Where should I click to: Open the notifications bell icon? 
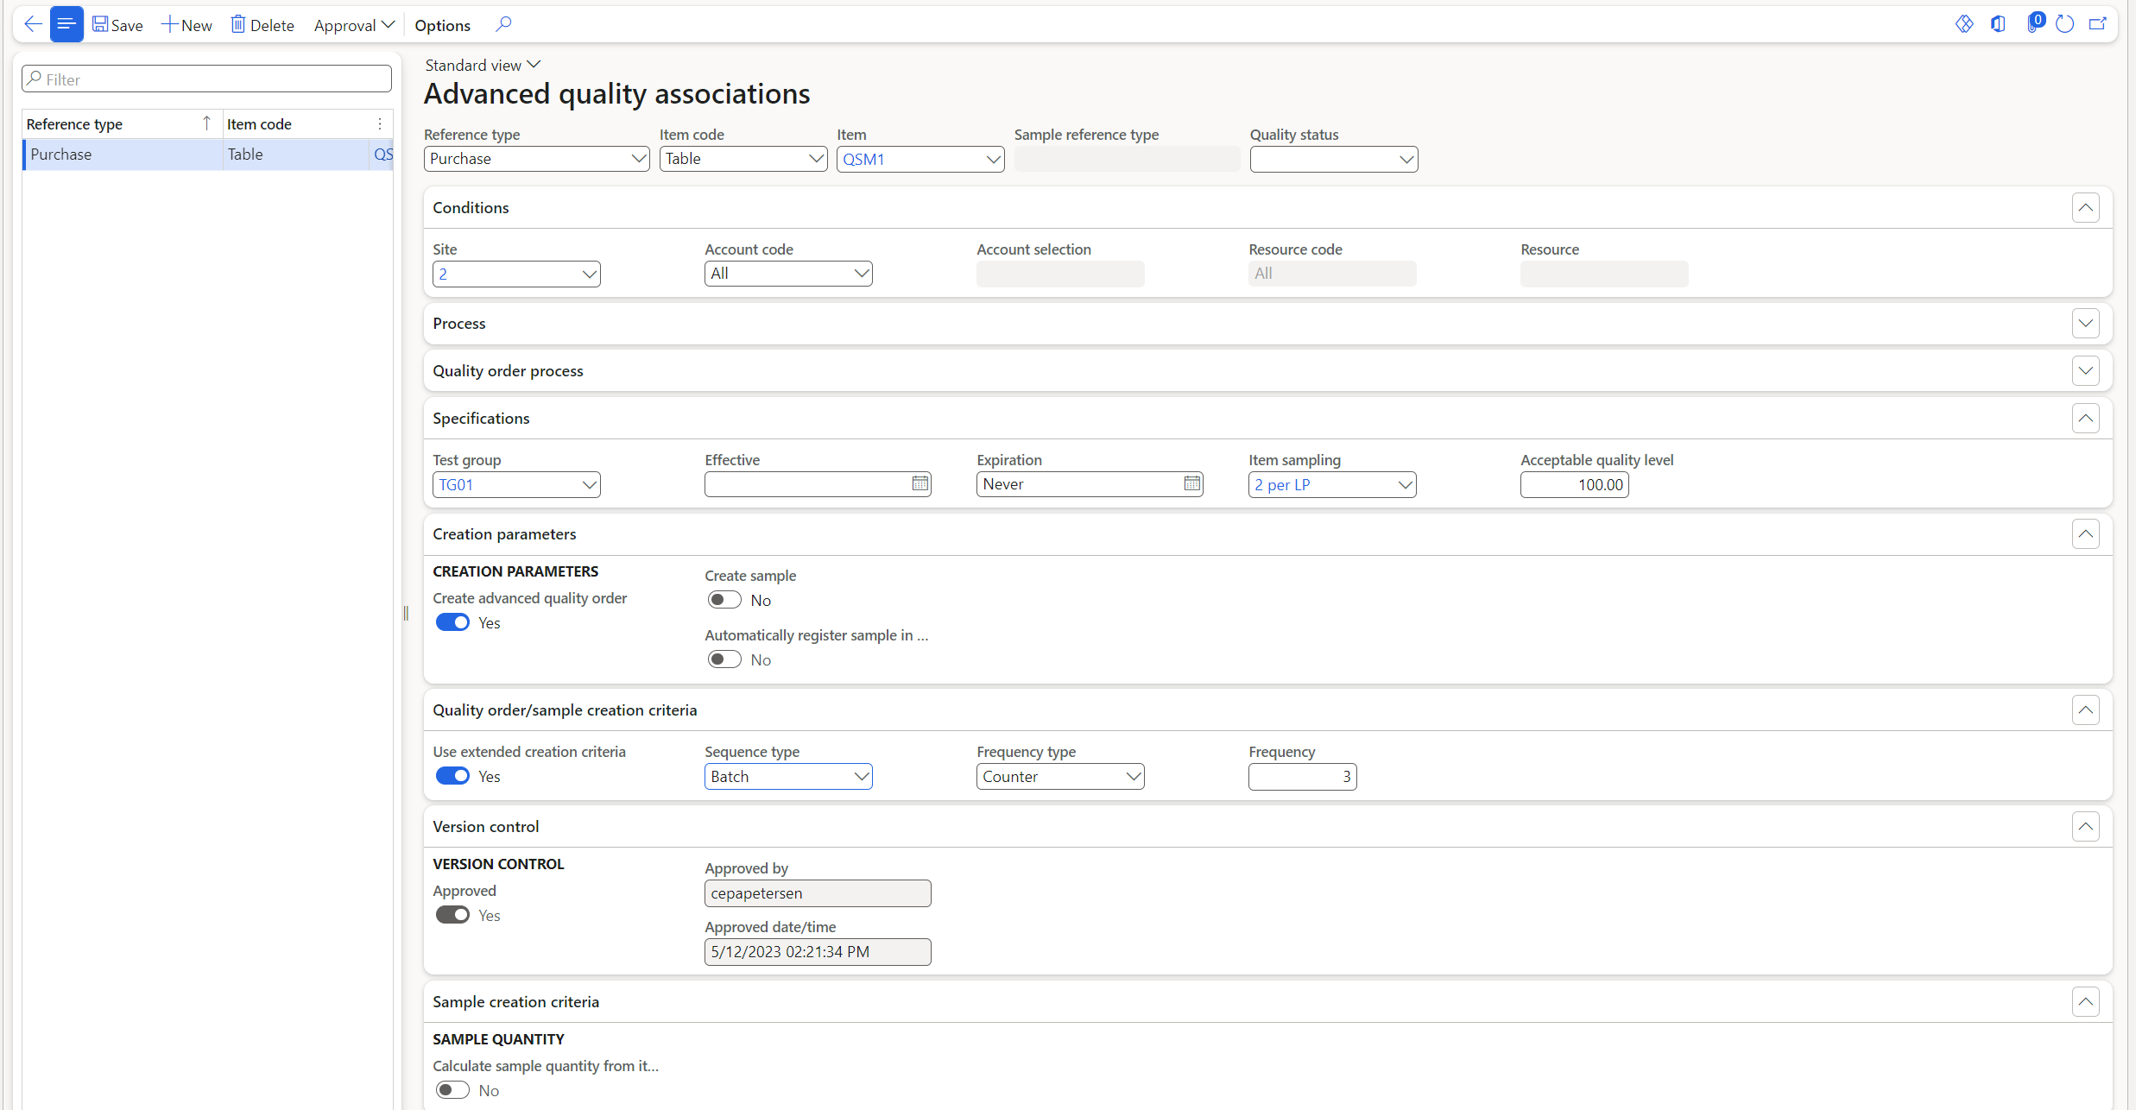2033,24
